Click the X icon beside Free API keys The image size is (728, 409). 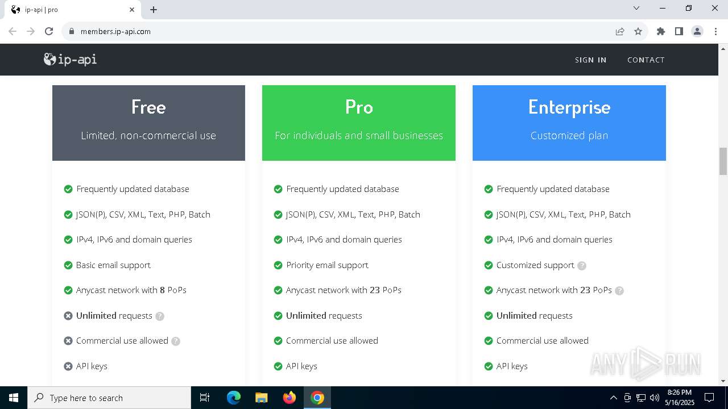(x=68, y=366)
